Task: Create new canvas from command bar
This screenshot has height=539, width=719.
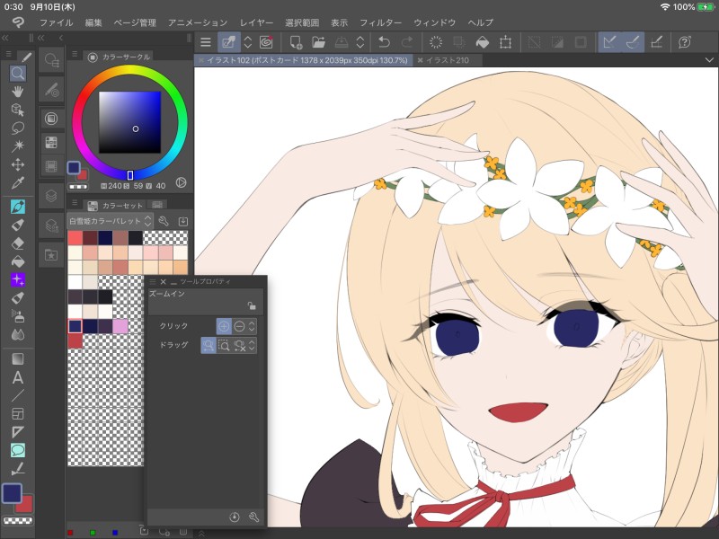Action: [x=296, y=42]
